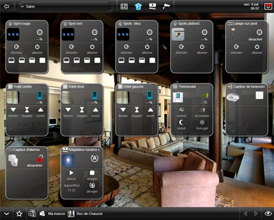Screen dimensions: 274x220
Task: Open the scenarios clapperboard tab
Action: [x=153, y=7]
